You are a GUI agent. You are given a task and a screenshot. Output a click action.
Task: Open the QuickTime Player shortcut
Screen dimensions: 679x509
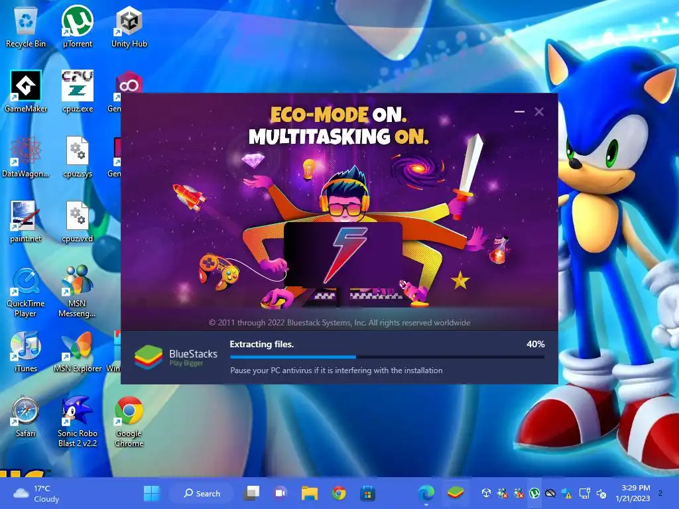(26, 292)
